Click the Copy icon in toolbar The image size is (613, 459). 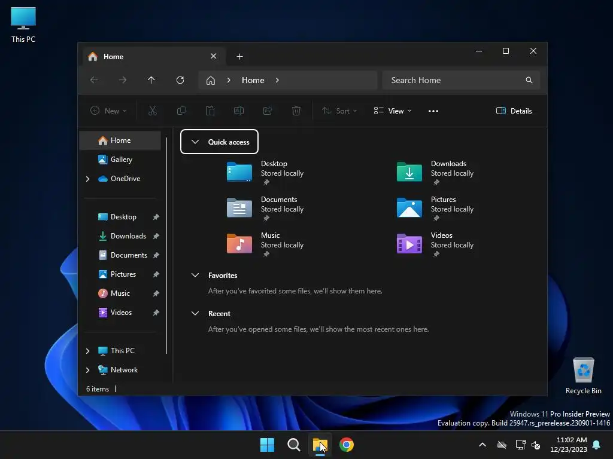click(x=181, y=111)
